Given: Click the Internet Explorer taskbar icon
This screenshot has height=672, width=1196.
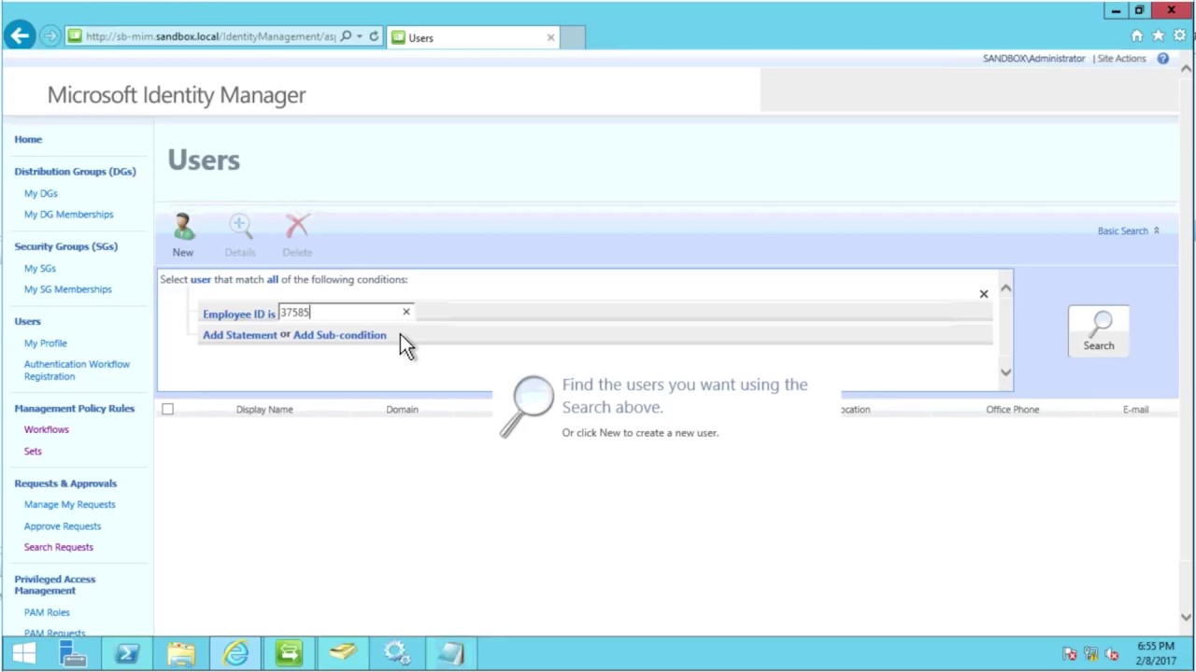Looking at the screenshot, I should pyautogui.click(x=235, y=653).
